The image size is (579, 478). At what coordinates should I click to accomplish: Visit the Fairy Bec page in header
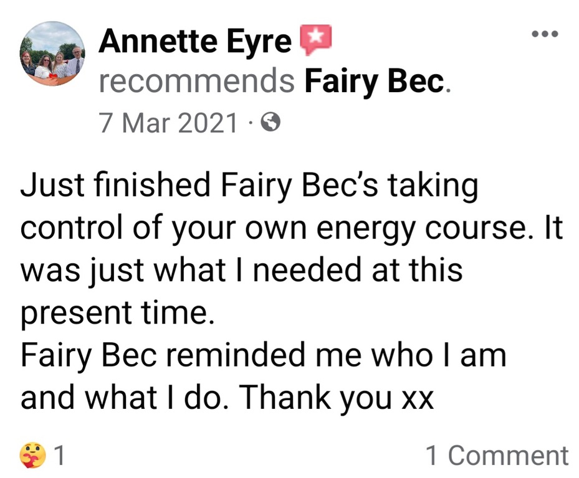tap(374, 82)
